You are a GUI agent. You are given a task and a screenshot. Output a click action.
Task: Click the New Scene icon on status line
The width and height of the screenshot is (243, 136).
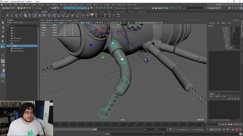tap(19, 8)
